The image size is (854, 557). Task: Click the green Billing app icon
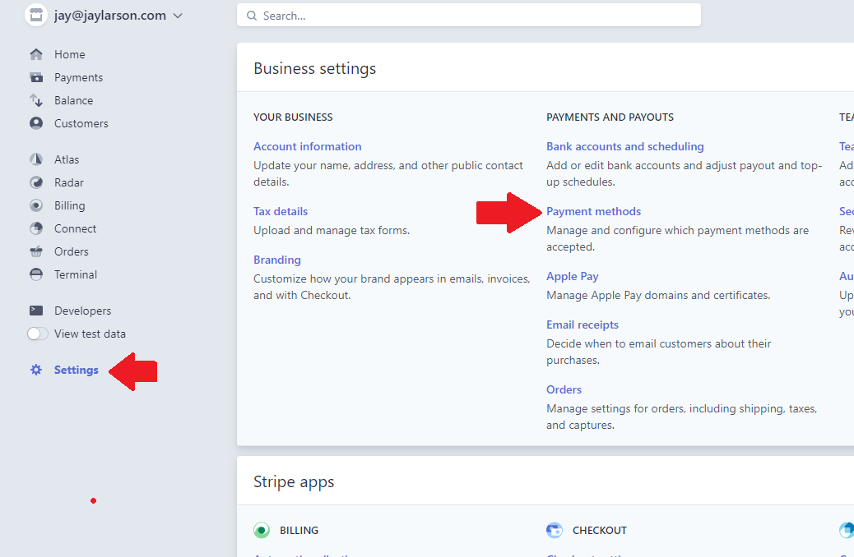[x=262, y=530]
